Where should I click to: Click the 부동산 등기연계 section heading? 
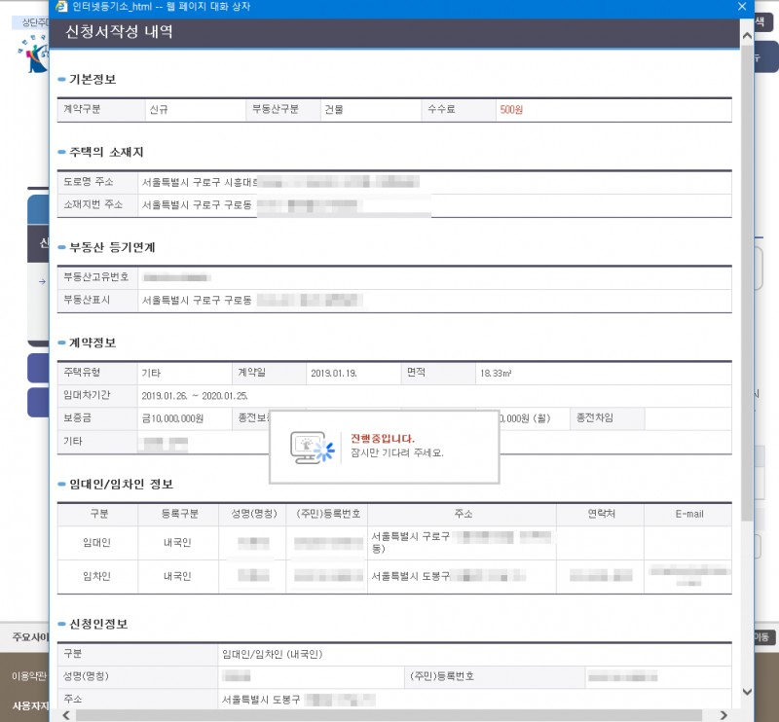pos(112,247)
